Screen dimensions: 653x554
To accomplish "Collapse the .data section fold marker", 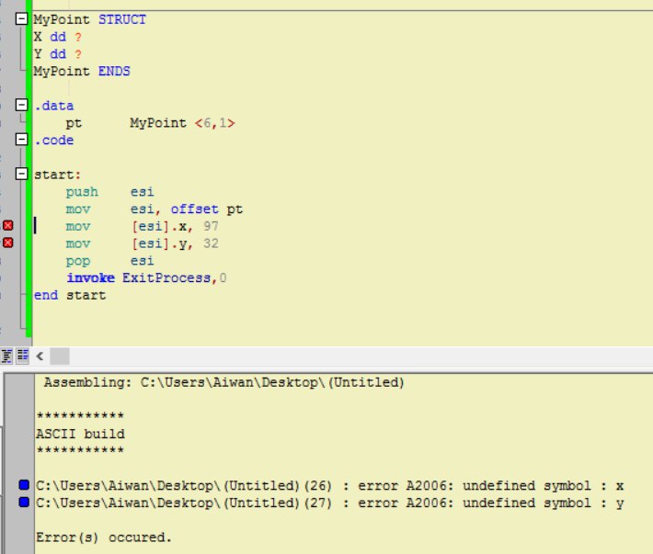I will (21, 105).
